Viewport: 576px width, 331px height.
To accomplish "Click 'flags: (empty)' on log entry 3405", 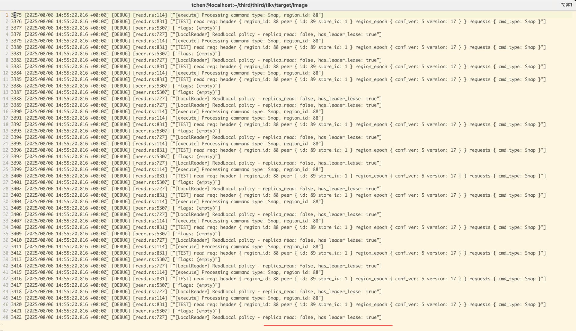I will pyautogui.click(x=196, y=208).
